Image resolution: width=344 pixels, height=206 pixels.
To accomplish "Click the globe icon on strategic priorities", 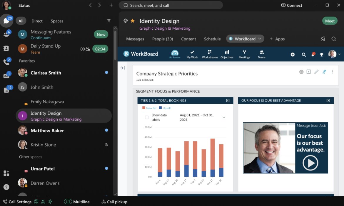I will pos(301,72).
